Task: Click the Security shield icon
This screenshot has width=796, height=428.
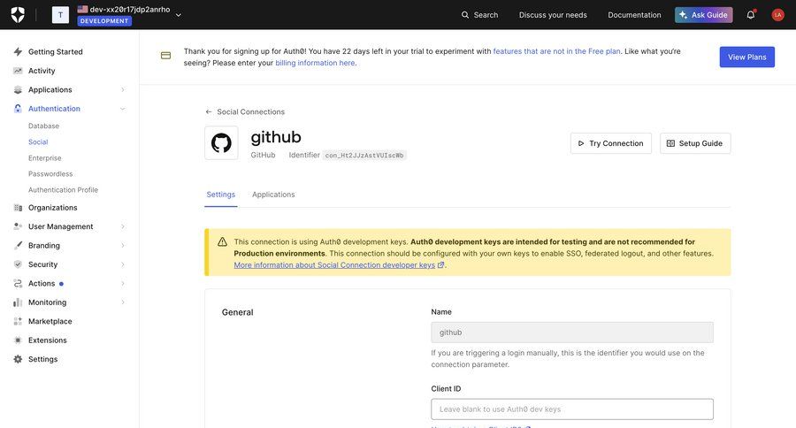Action: [18, 264]
